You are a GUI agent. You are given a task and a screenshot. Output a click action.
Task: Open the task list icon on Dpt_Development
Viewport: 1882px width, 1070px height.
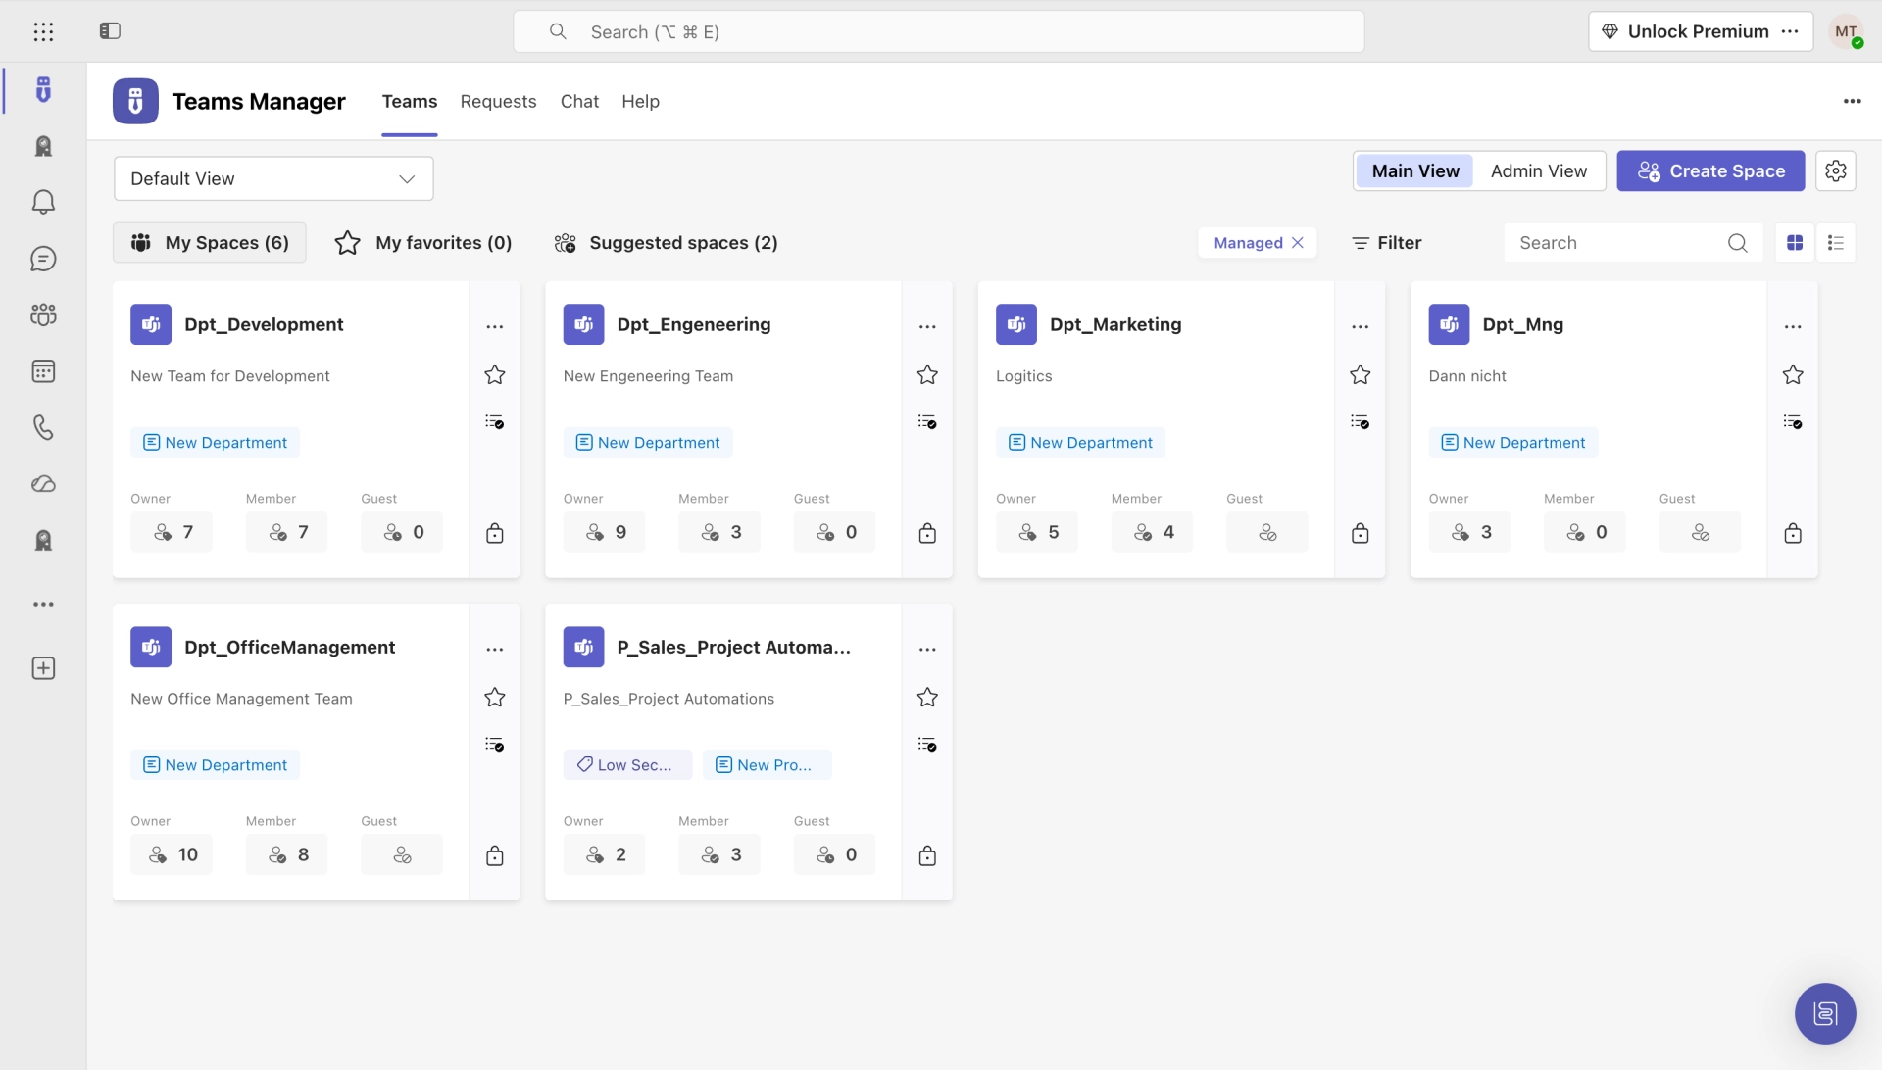pyautogui.click(x=495, y=421)
